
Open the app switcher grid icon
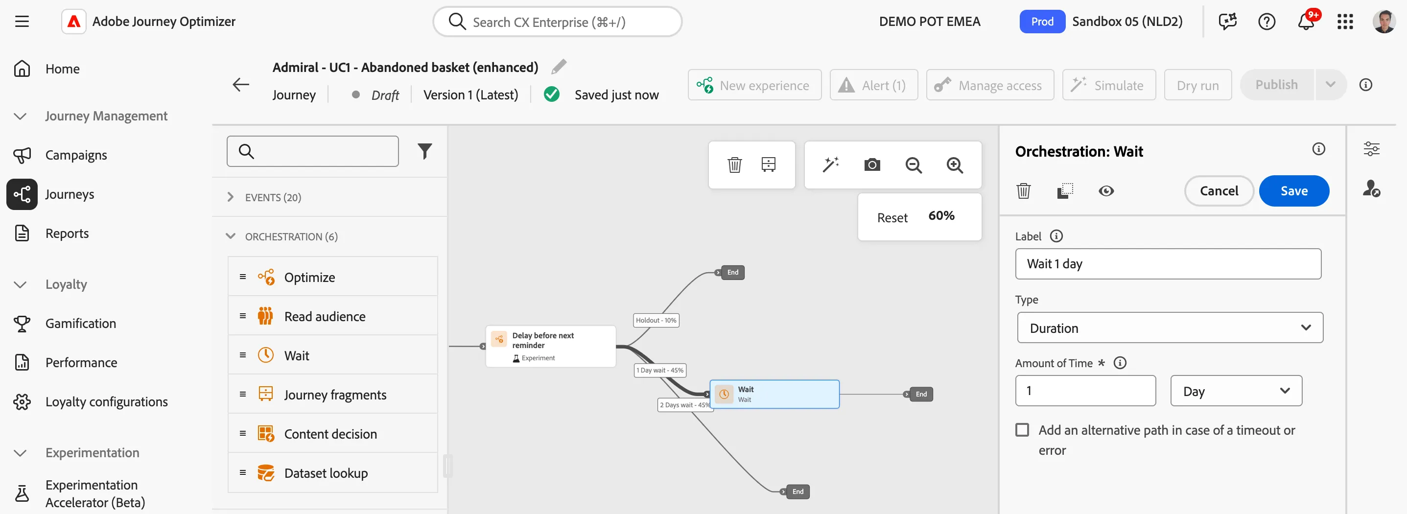click(1345, 22)
